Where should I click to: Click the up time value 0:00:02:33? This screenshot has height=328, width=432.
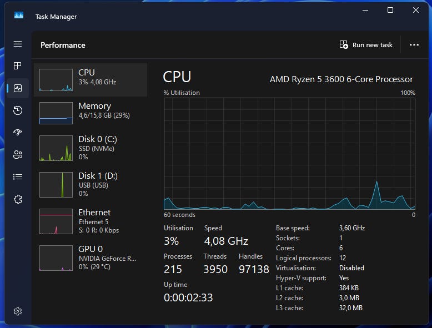point(188,297)
